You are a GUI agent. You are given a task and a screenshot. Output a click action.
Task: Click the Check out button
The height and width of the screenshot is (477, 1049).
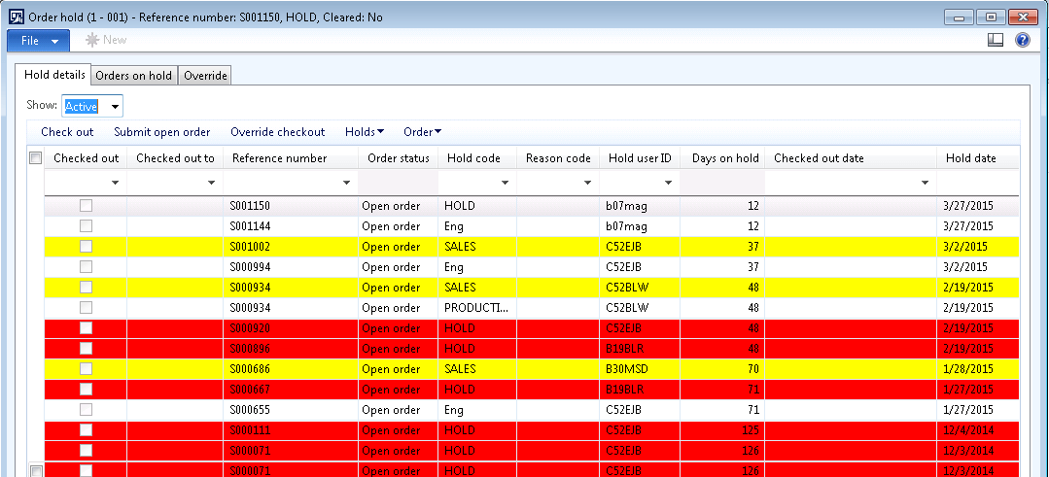(x=67, y=132)
